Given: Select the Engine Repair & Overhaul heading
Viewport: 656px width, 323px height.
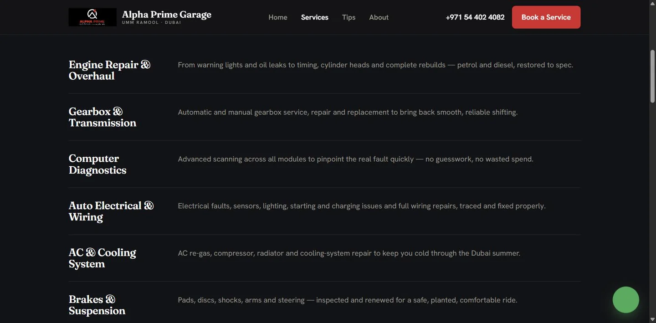Looking at the screenshot, I should [109, 70].
